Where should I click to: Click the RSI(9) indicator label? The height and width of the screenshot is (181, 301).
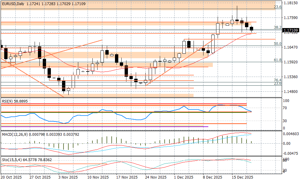point(15,101)
